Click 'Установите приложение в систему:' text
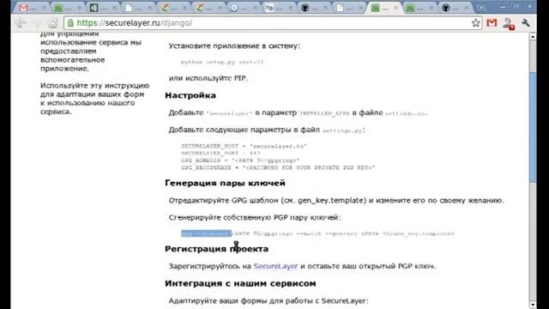 tap(234, 45)
